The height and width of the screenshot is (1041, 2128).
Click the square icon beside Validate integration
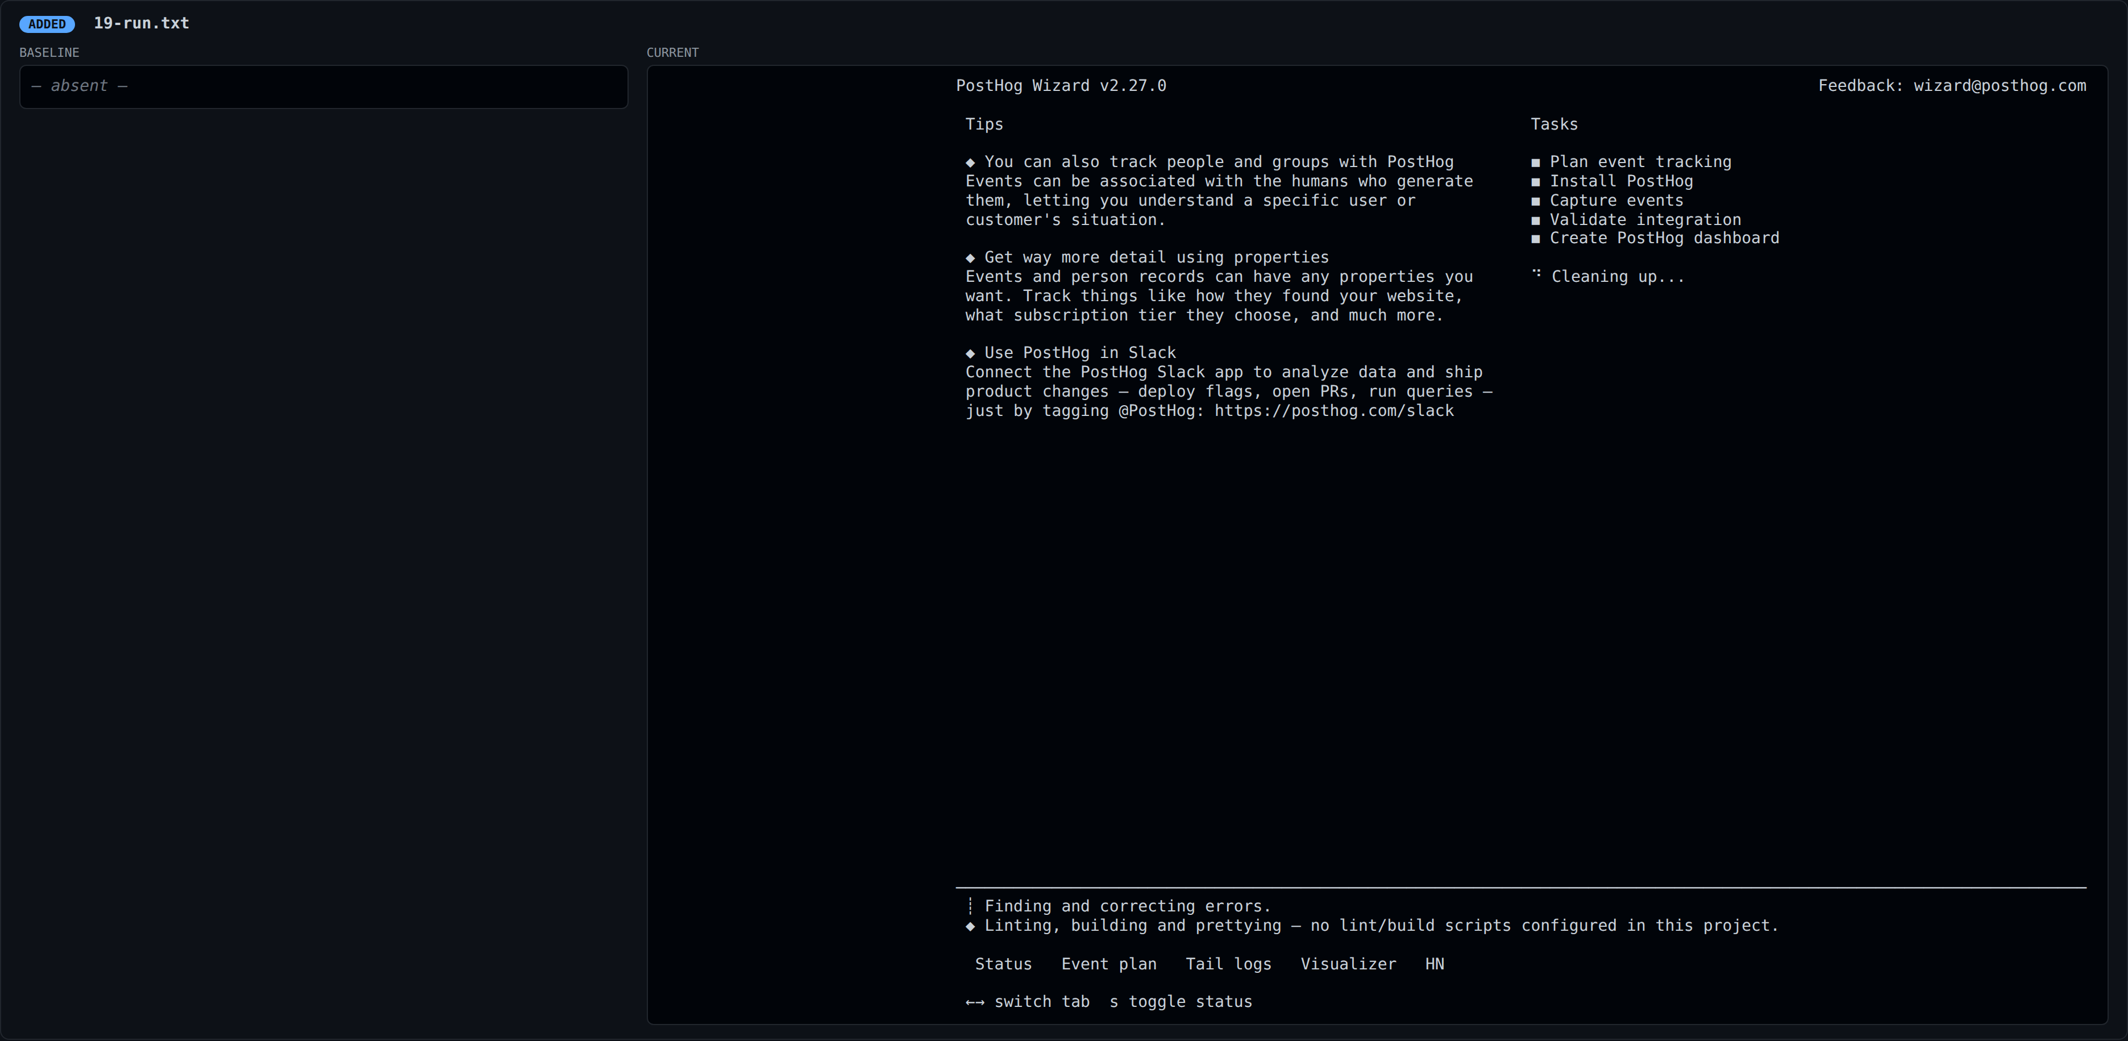[1536, 220]
